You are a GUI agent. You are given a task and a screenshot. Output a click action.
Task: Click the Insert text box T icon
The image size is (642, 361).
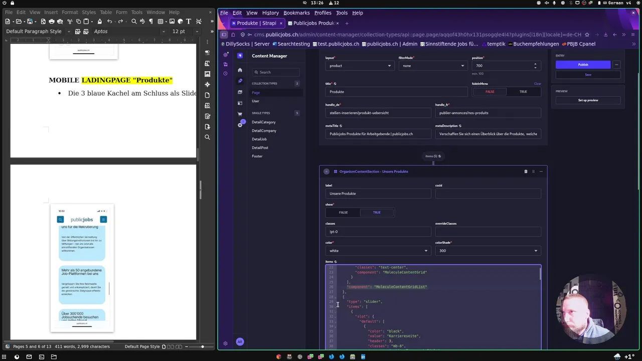point(189,22)
